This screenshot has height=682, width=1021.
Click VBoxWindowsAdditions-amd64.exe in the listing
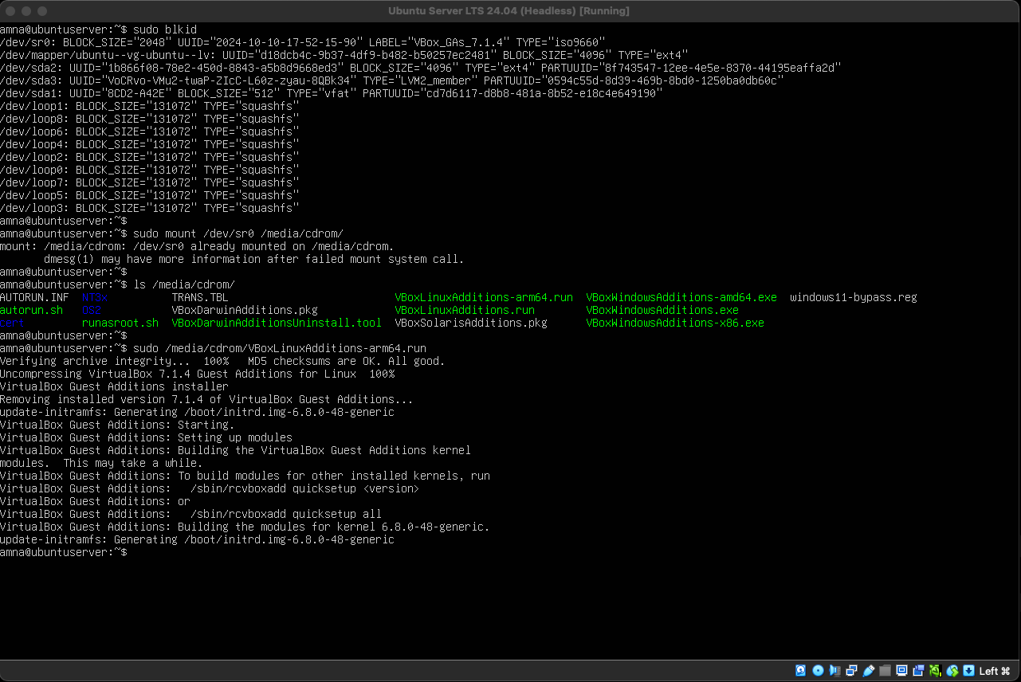tap(681, 297)
